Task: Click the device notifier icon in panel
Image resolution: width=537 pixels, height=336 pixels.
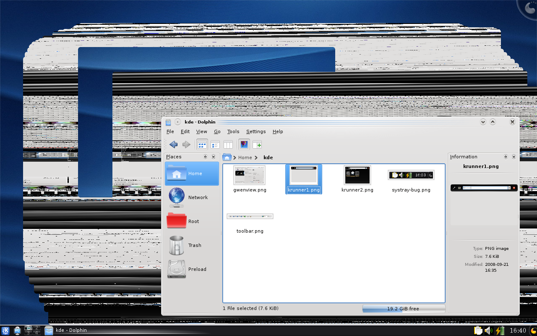Action: [x=17, y=330]
